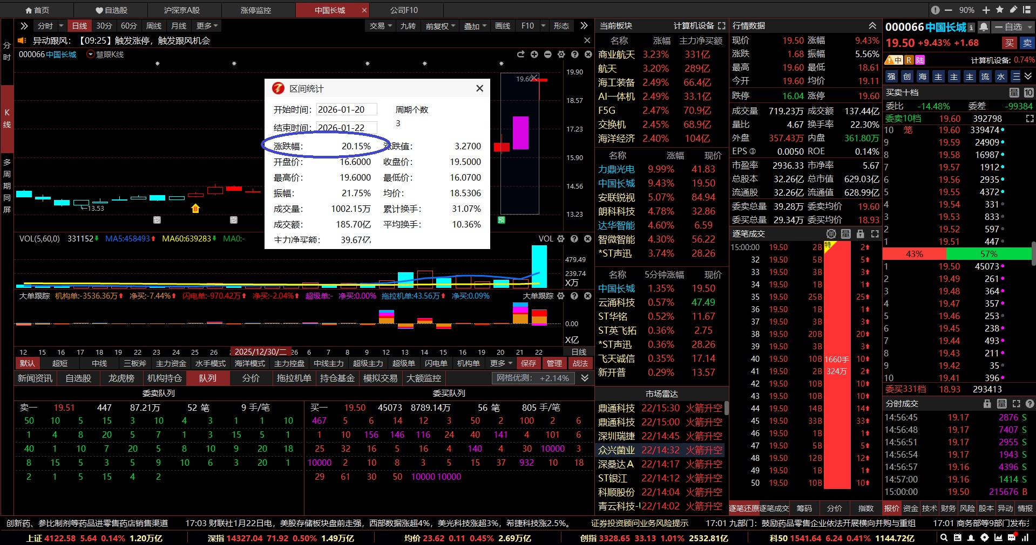Click the 九转 indicator button
Screen dimensions: 1036x545
click(x=408, y=26)
